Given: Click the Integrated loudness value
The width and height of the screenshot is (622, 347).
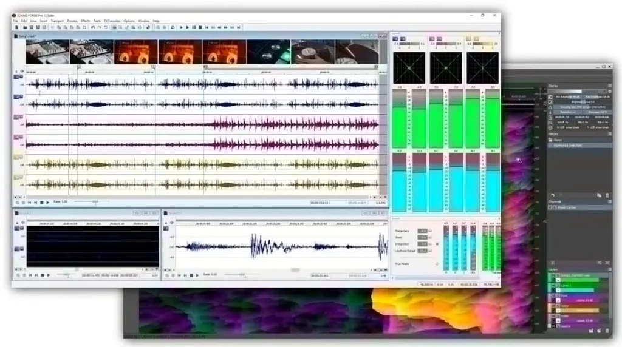Looking at the screenshot, I should 422,244.
